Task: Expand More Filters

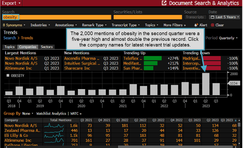Action: point(174,25)
